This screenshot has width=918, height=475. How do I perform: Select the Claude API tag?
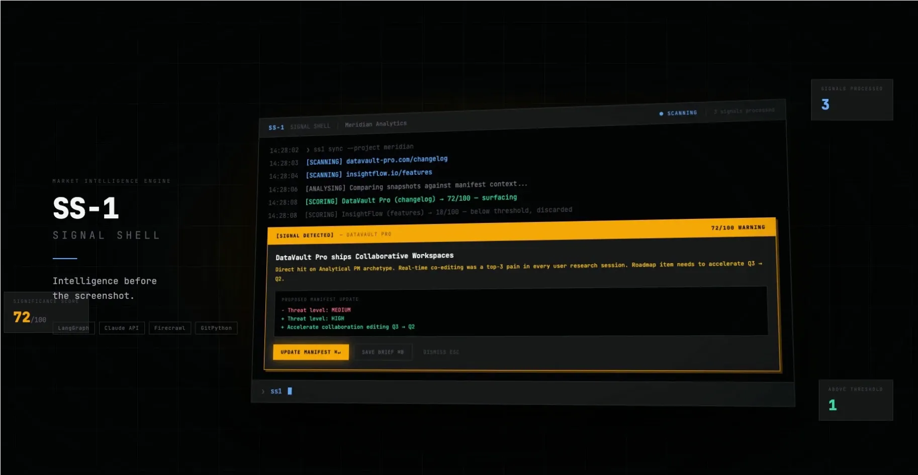tap(122, 328)
